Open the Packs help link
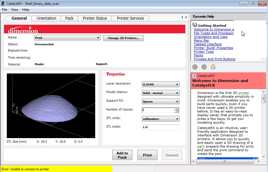 [x=198, y=55]
